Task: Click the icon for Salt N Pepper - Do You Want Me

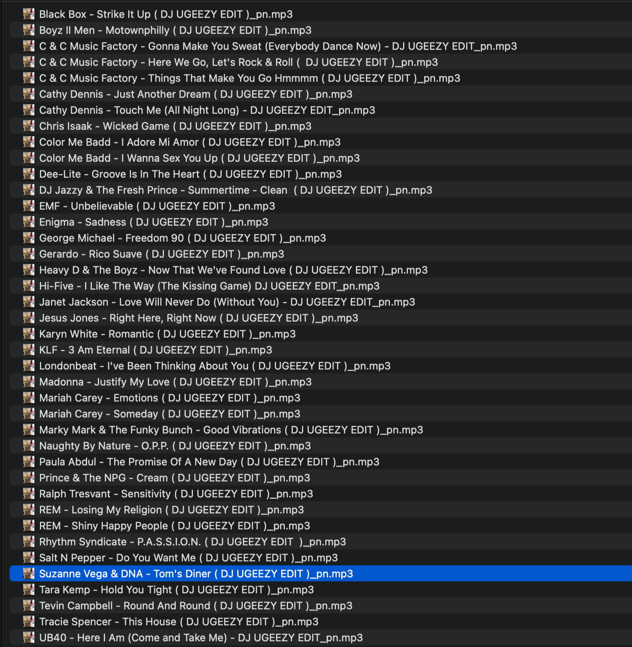Action: tap(29, 557)
